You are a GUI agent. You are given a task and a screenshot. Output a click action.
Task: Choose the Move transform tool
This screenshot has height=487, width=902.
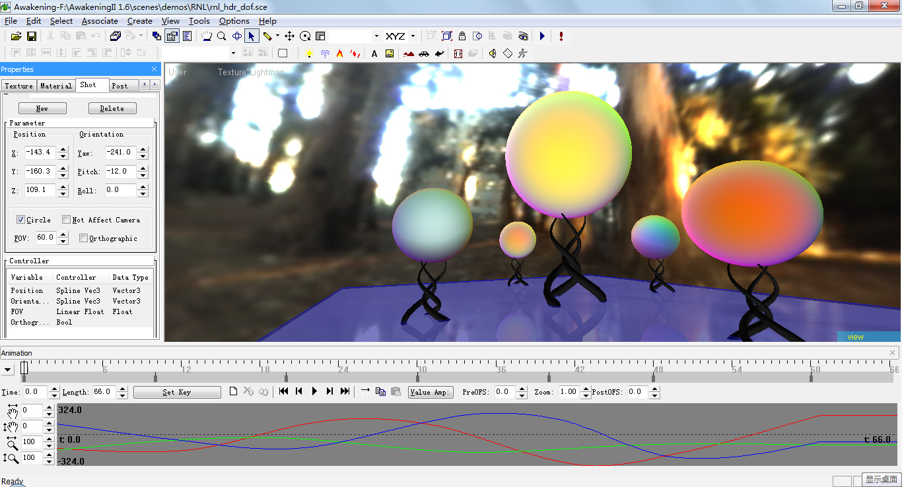pos(291,36)
